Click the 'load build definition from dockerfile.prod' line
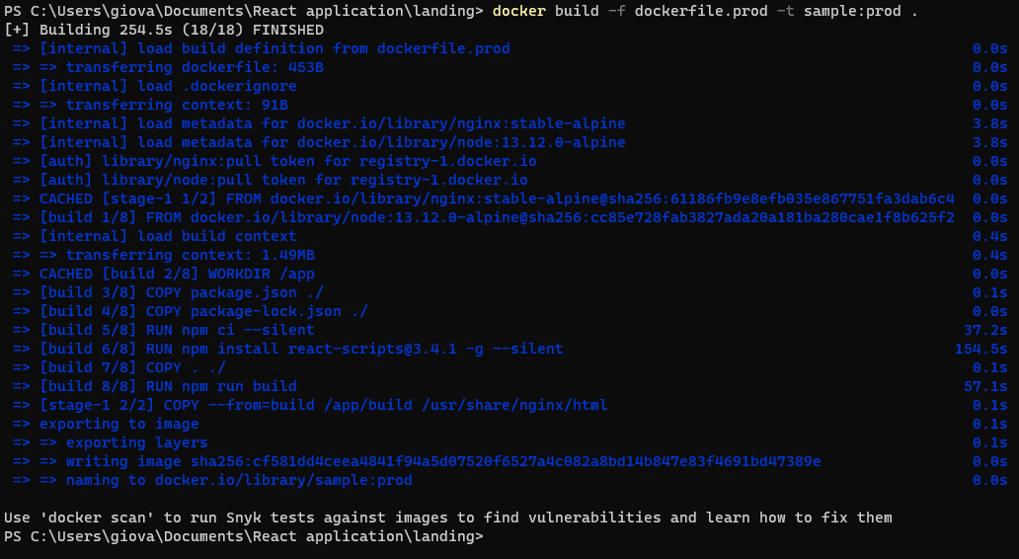 262,48
